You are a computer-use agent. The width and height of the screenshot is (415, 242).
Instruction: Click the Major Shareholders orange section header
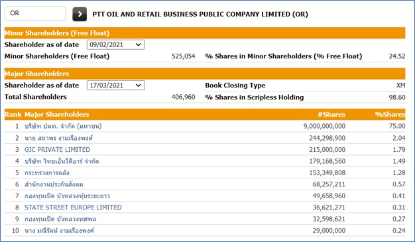click(205, 74)
